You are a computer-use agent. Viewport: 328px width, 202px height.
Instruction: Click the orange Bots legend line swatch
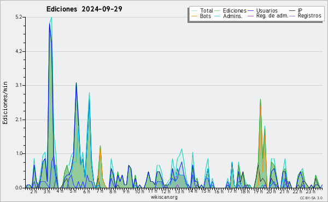194,16
